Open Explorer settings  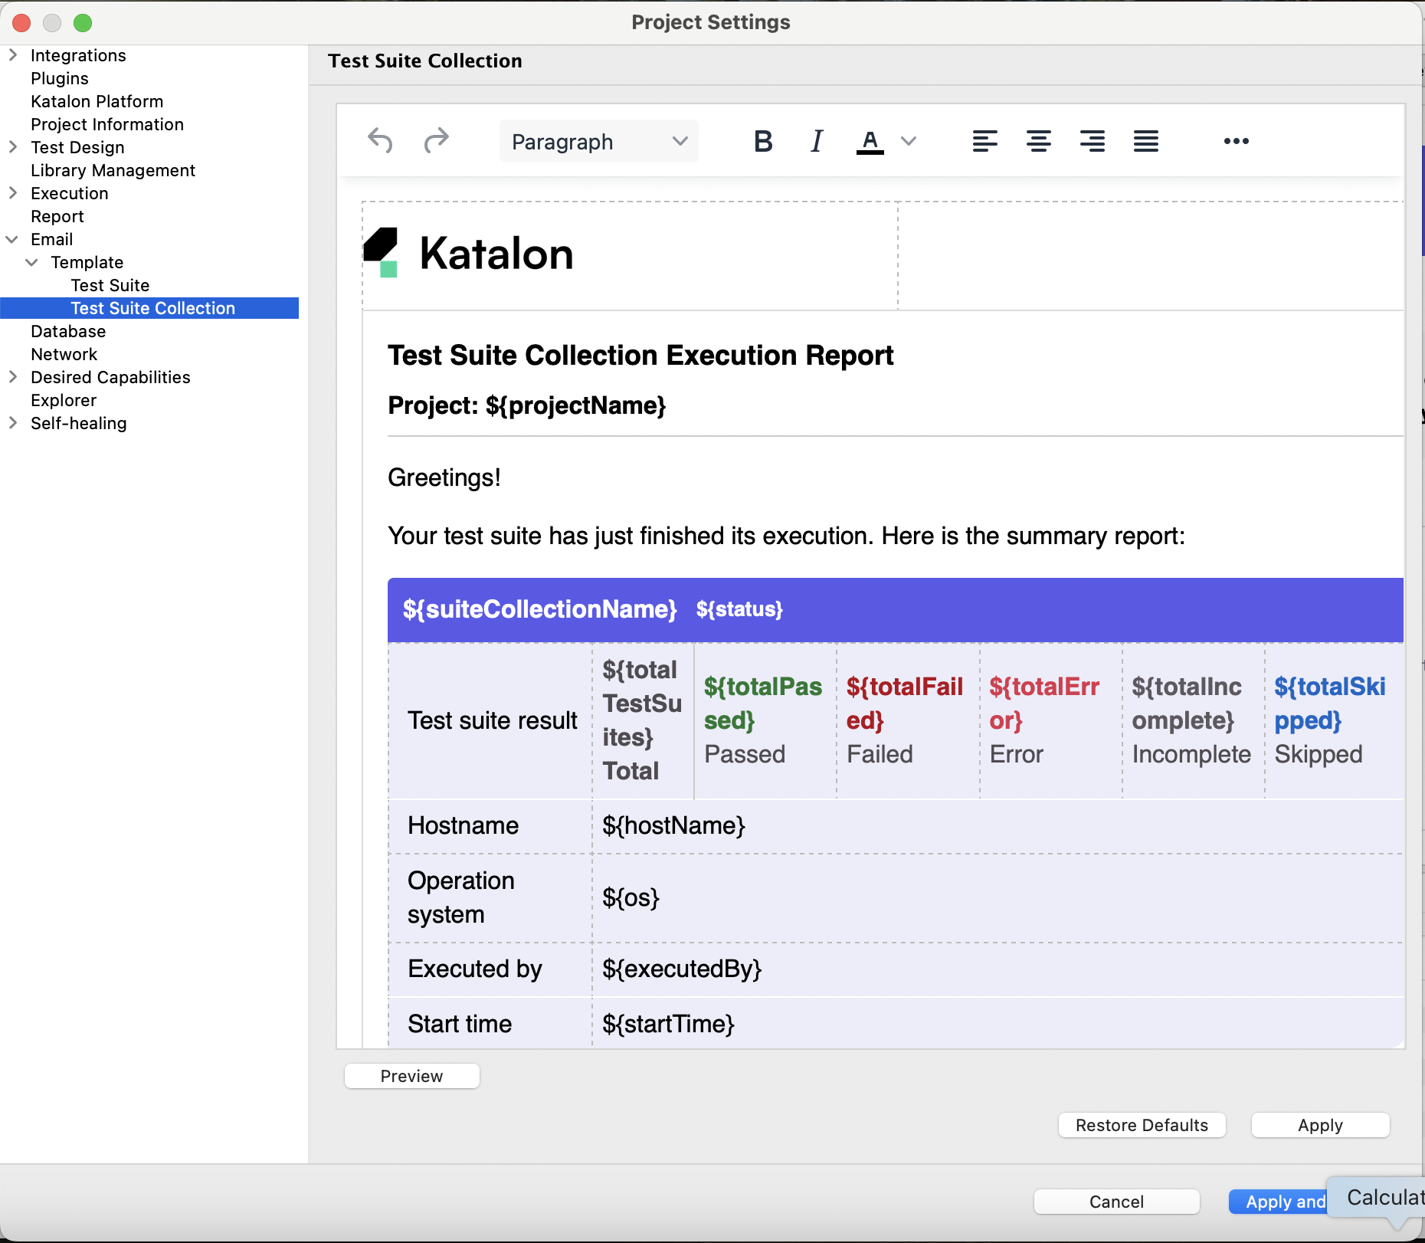(64, 400)
